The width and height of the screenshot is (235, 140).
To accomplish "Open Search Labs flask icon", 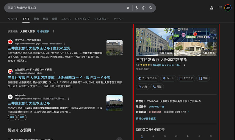I will coord(211,8).
